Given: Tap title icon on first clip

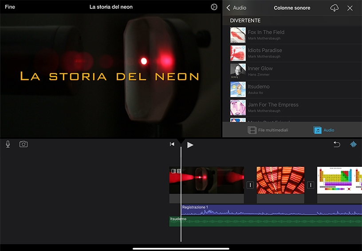Looking at the screenshot, I should [x=179, y=171].
